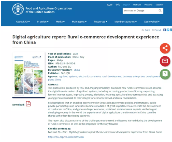This screenshot has height=142, width=172.
Task: Click the red envelope mail button
Action: pos(165,61)
